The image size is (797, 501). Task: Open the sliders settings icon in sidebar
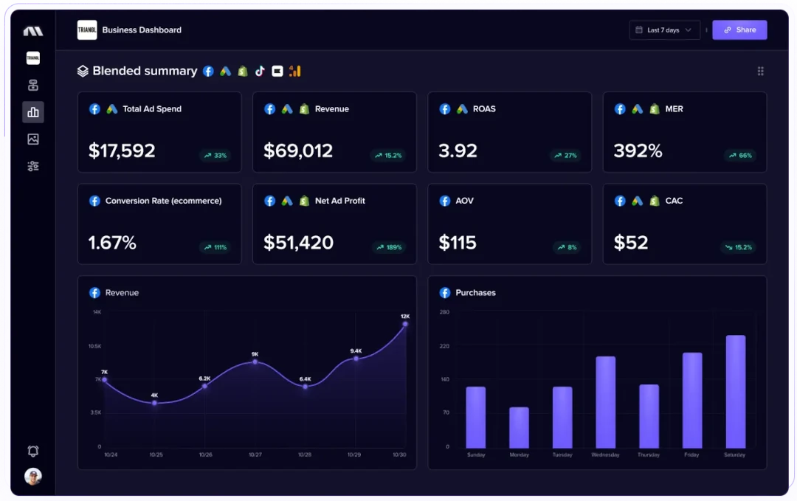point(33,166)
